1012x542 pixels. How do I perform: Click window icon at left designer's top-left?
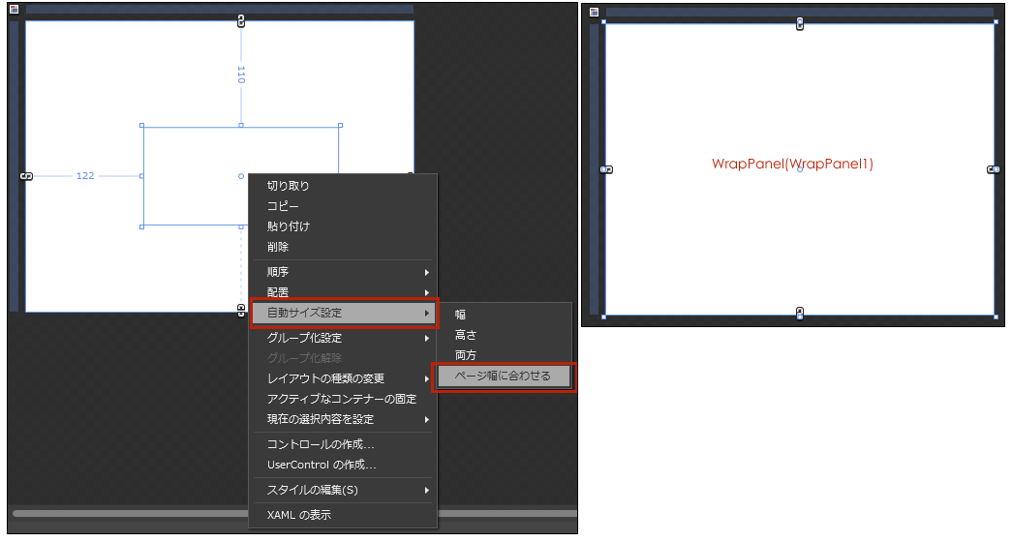coord(14,9)
